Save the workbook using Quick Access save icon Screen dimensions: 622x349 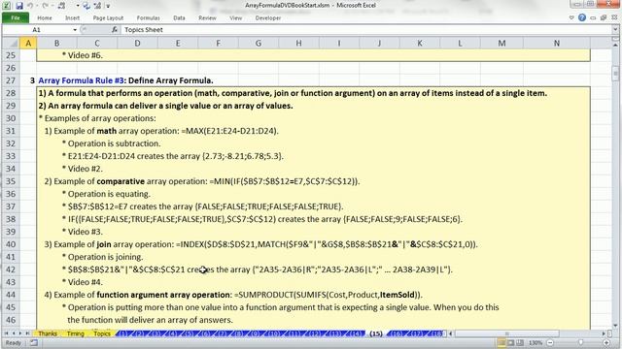coord(19,6)
